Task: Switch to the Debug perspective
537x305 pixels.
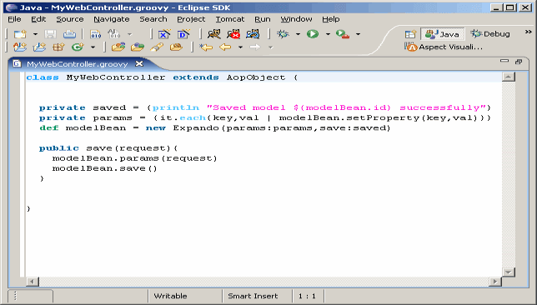Action: coord(490,34)
